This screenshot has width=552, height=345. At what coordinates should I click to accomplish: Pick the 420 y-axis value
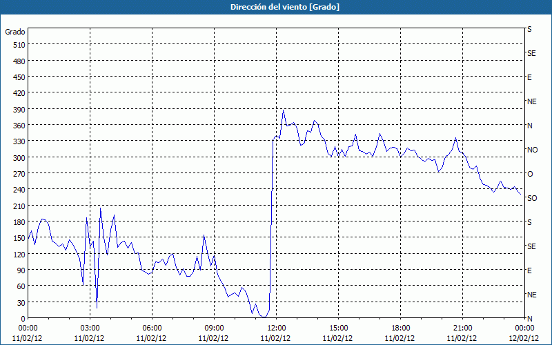(20, 93)
